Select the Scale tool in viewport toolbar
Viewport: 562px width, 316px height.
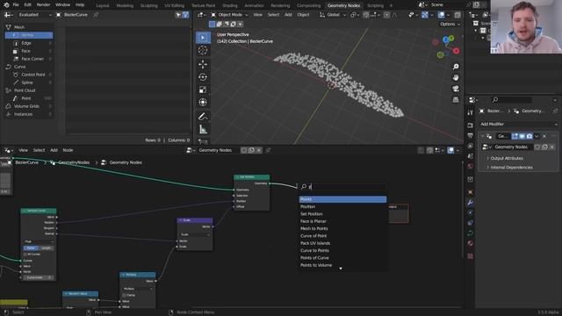click(x=203, y=90)
